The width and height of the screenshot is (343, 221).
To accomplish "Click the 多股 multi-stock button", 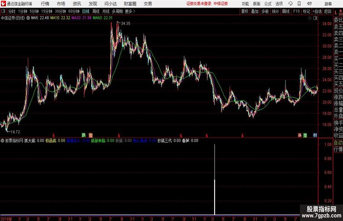I will [265, 11].
